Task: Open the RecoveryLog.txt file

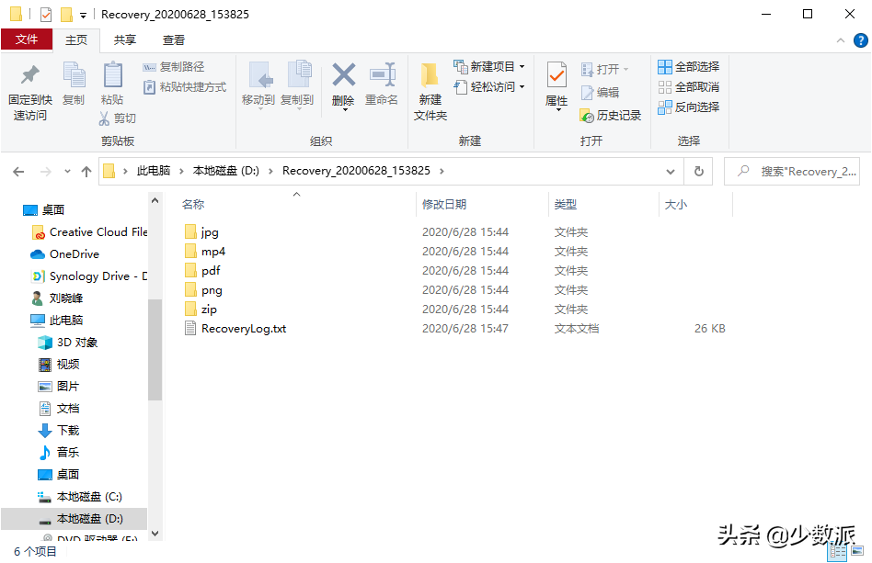Action: tap(241, 328)
